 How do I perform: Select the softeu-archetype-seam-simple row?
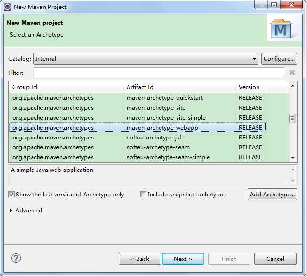[x=137, y=157]
